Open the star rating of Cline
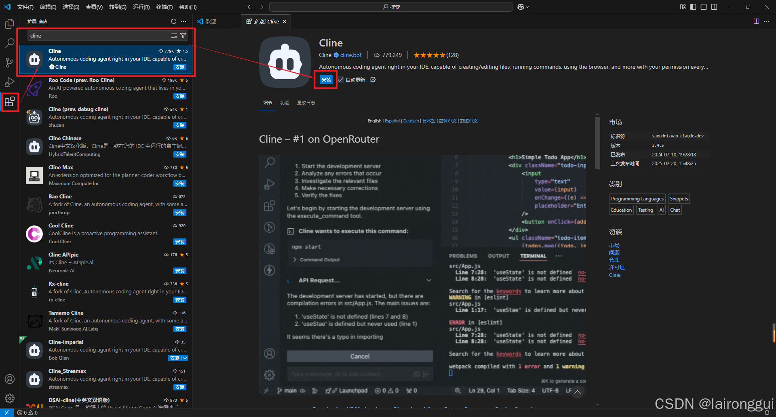This screenshot has height=417, width=776. pyautogui.click(x=436, y=55)
